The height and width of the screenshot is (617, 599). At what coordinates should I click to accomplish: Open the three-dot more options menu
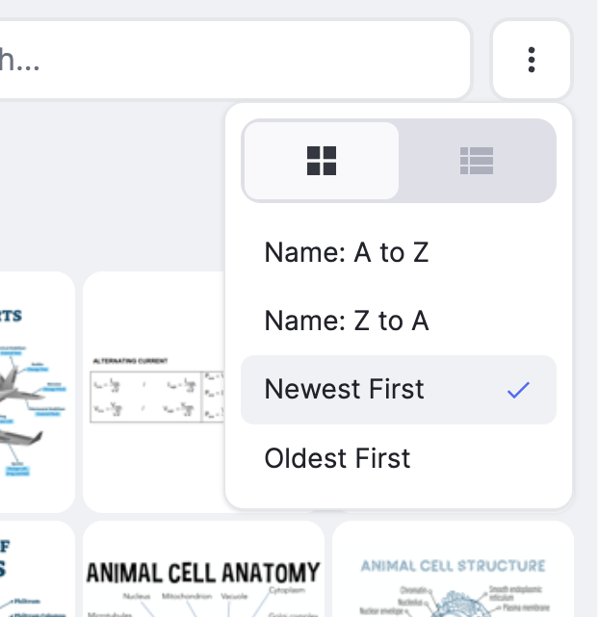(x=531, y=60)
